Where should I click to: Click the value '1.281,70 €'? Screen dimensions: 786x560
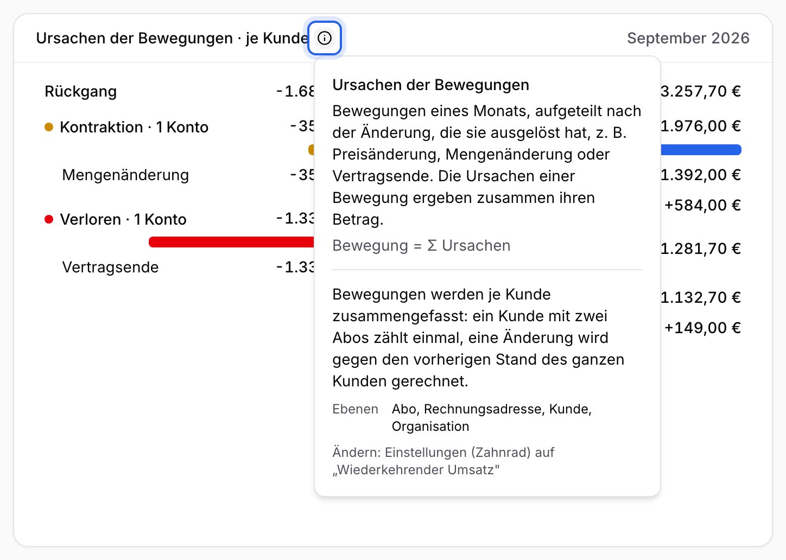coord(701,249)
